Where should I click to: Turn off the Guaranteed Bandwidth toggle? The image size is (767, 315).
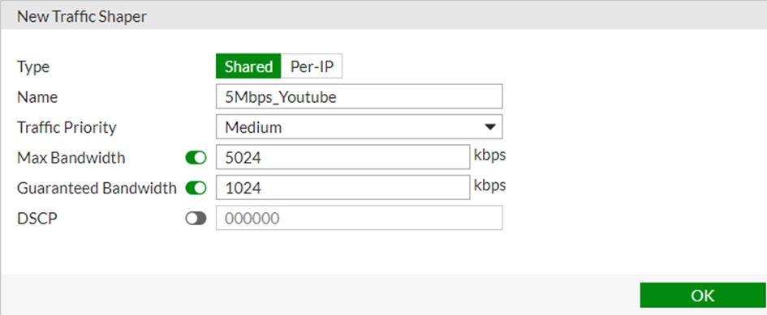click(196, 188)
